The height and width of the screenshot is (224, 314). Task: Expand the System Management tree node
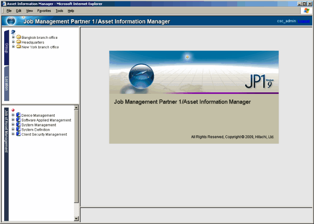[x=13, y=125]
